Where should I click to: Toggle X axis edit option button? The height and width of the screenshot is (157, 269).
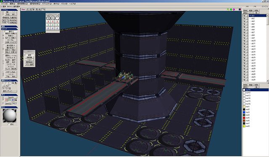tap(4, 83)
